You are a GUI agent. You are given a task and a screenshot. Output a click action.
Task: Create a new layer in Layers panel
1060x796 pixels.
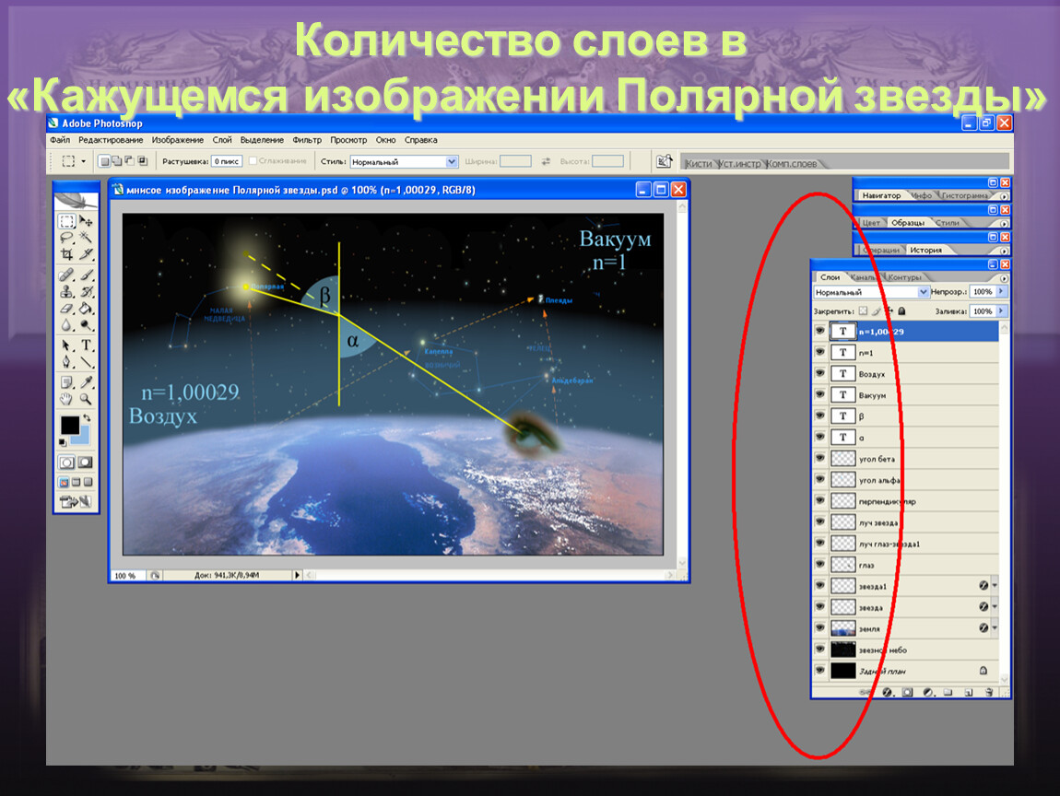(969, 692)
